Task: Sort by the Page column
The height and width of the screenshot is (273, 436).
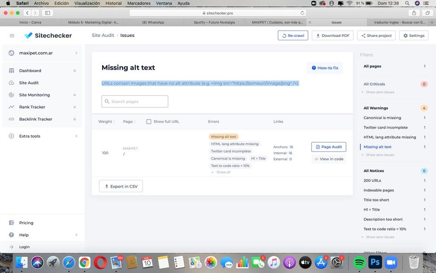Action: [129, 122]
